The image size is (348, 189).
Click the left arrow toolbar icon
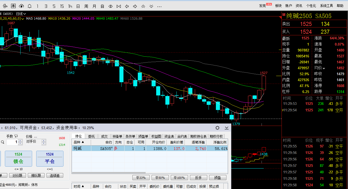tap(127, 6)
